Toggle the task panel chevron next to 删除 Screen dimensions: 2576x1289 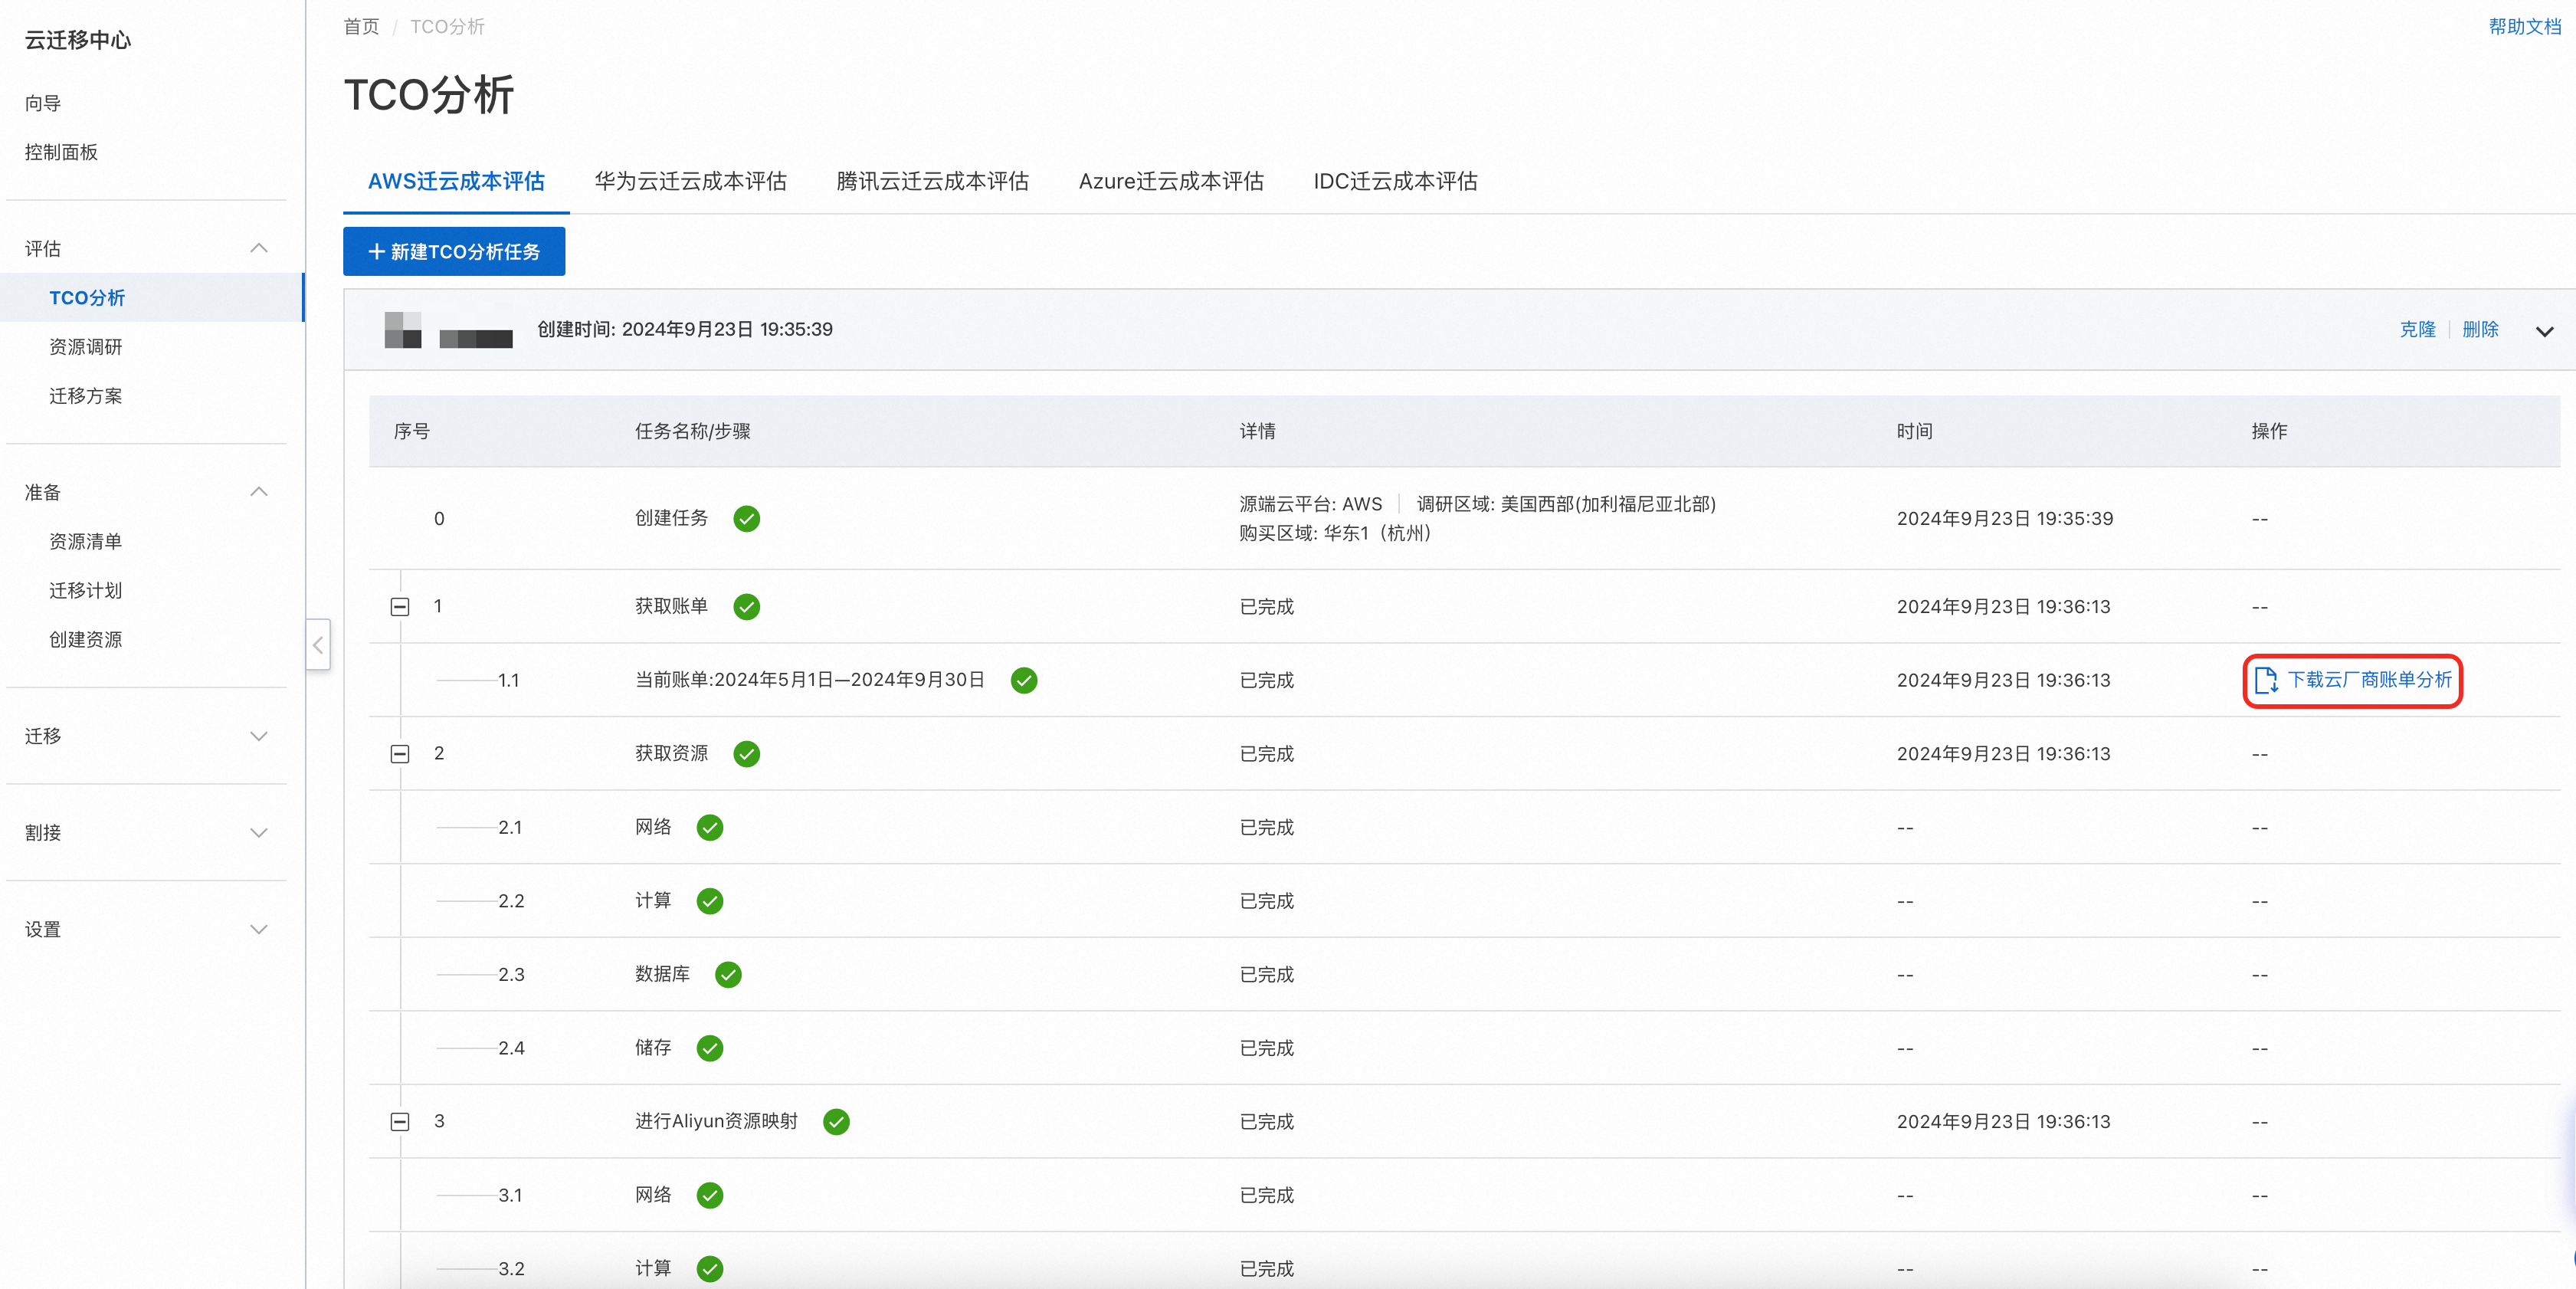coord(2545,331)
